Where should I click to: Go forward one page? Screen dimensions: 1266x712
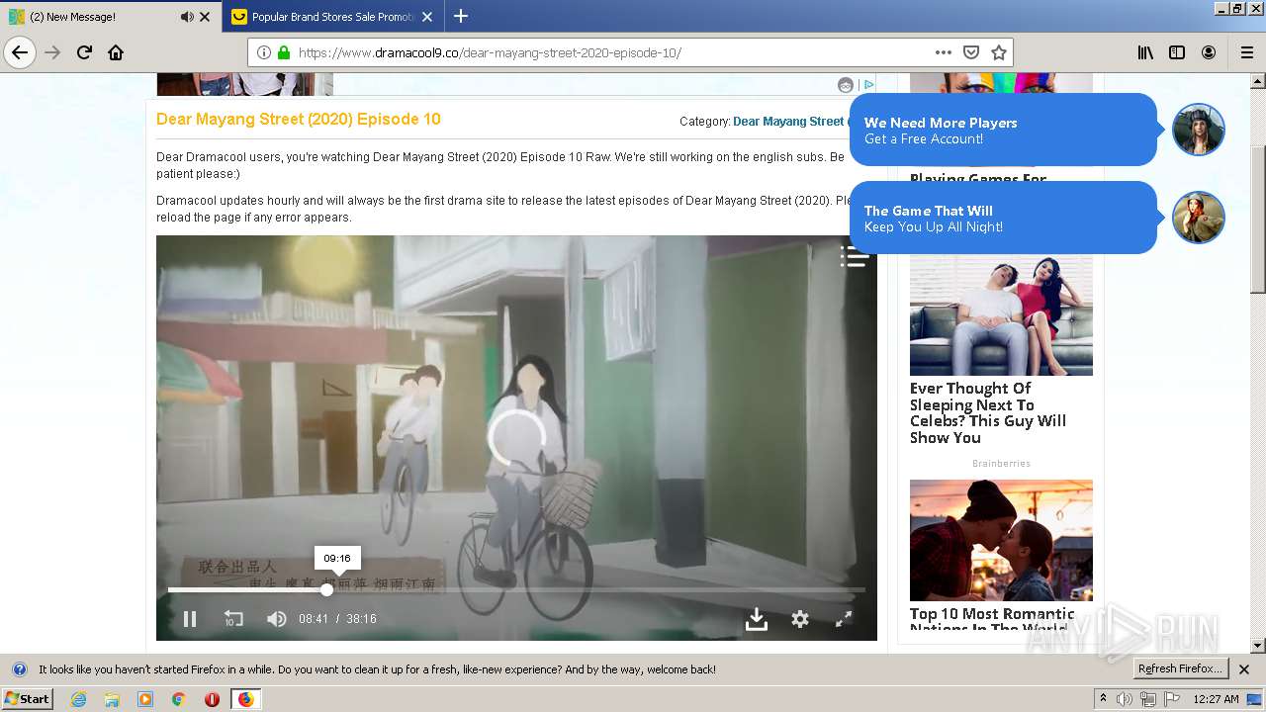tap(52, 52)
